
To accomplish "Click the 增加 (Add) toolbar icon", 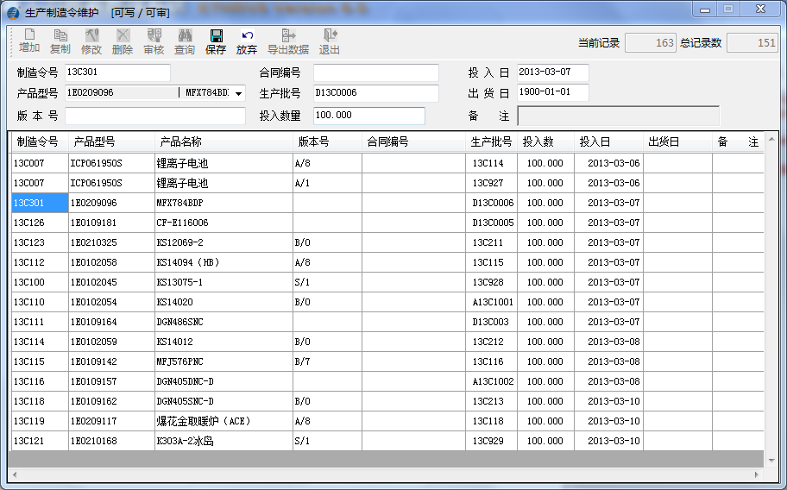I will (x=29, y=41).
